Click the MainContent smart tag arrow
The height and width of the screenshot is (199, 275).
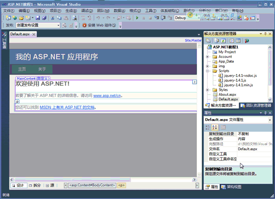[x=195, y=82]
